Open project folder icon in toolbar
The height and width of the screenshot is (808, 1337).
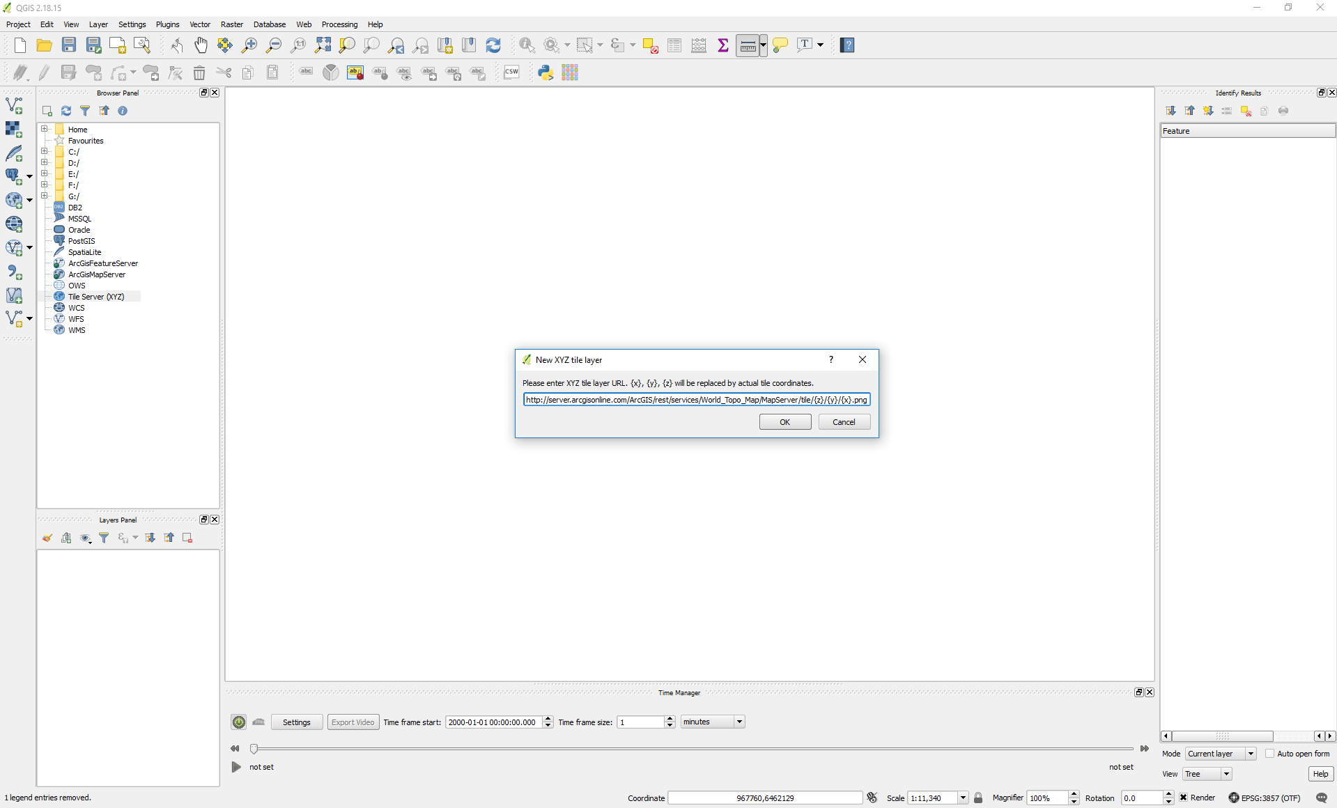pos(44,45)
